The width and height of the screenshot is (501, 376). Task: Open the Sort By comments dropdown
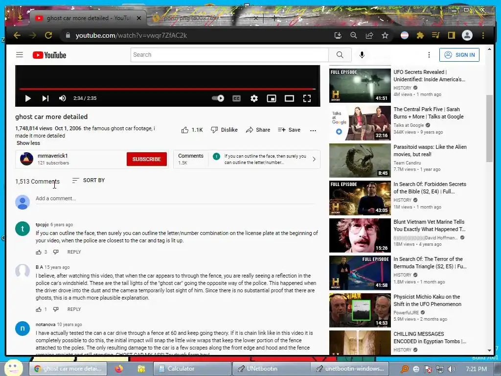tap(89, 180)
